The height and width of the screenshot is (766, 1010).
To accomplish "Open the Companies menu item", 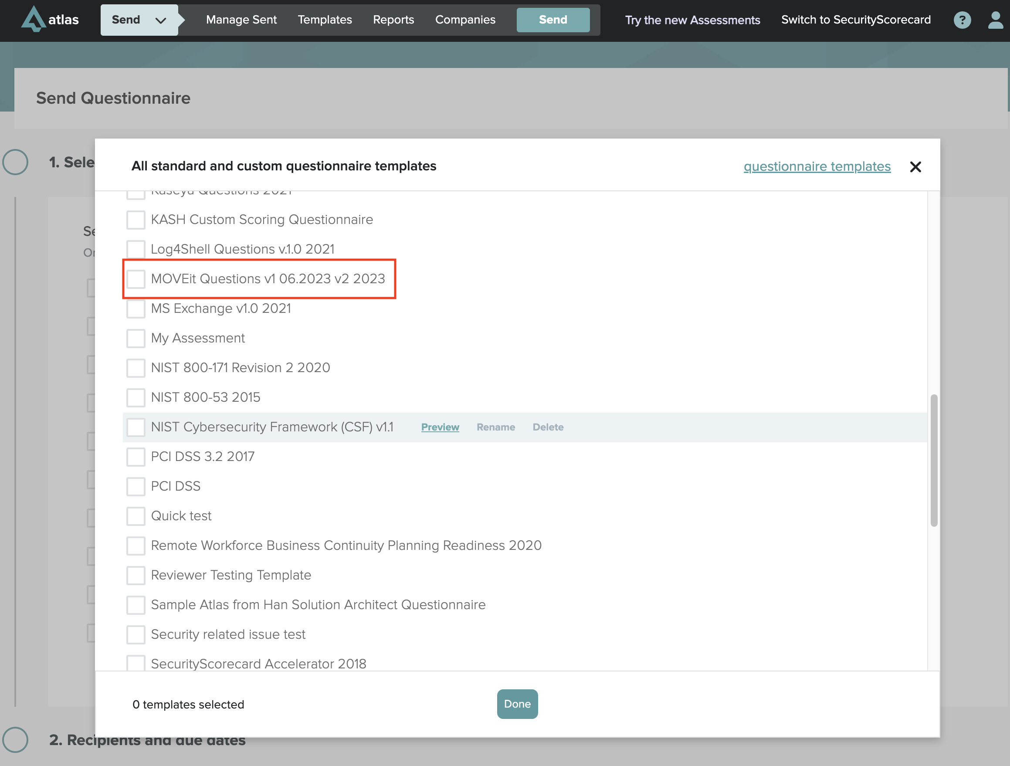I will click(x=465, y=20).
